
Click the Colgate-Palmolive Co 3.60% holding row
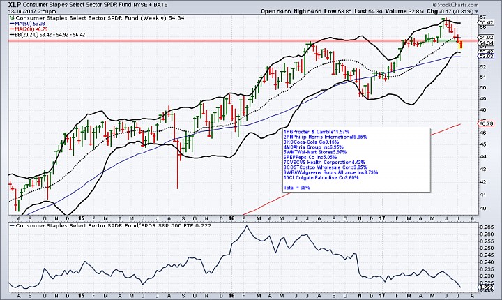pos(321,178)
